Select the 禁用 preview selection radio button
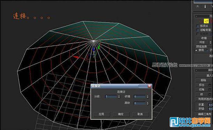The image size is (213, 130). pos(196,50)
